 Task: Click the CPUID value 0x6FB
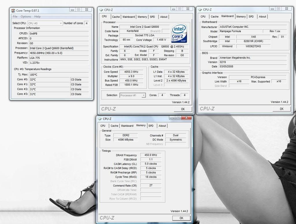59,33
